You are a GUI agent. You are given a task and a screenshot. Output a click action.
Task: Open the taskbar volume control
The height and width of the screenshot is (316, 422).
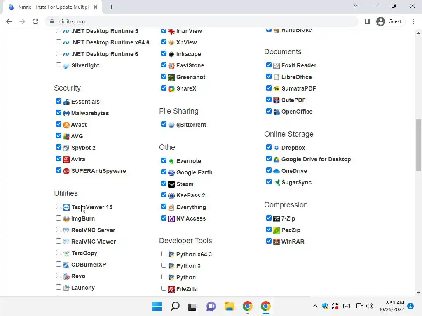370,306
